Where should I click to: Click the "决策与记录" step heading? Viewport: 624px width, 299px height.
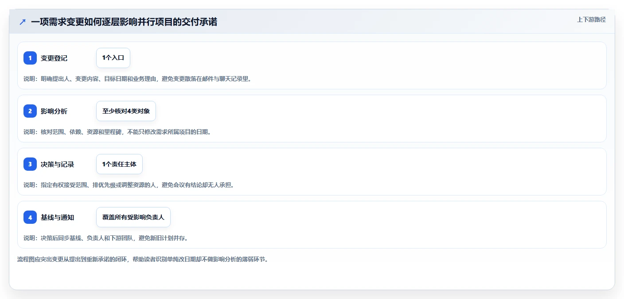click(x=58, y=164)
